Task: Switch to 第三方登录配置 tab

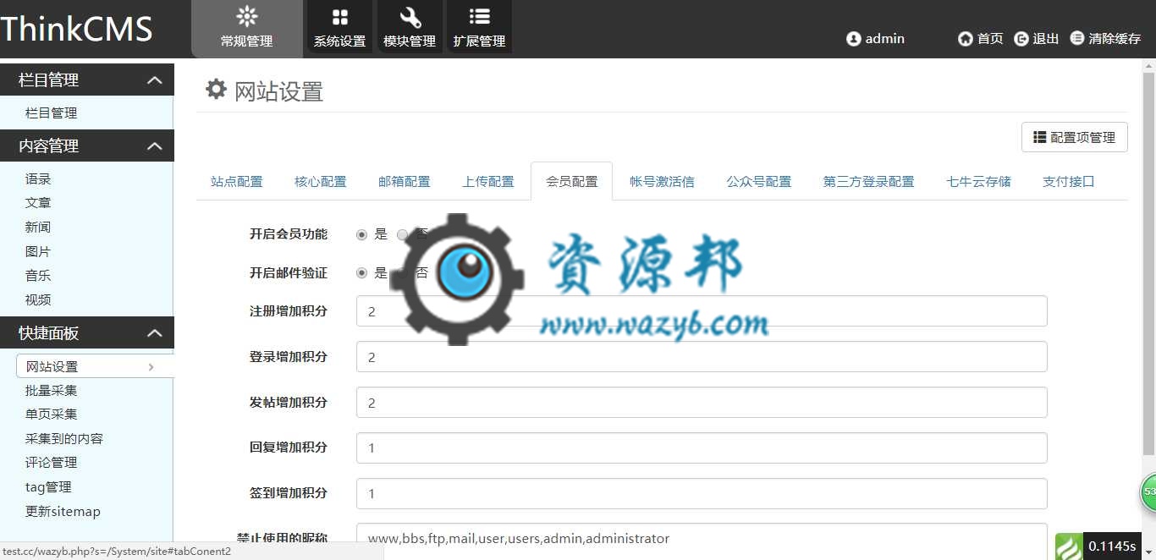Action: coord(869,181)
